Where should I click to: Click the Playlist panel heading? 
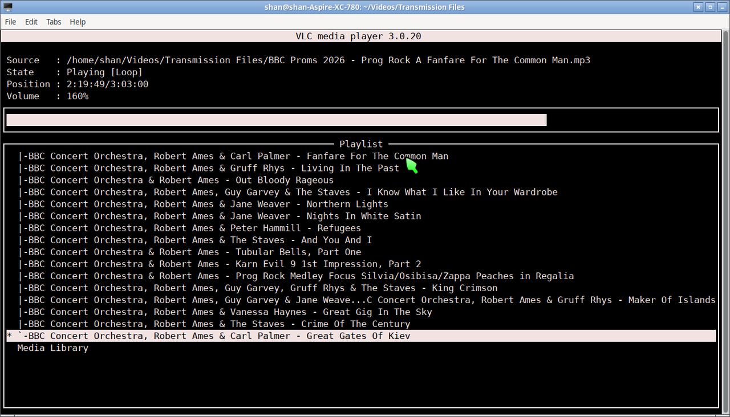click(x=361, y=144)
